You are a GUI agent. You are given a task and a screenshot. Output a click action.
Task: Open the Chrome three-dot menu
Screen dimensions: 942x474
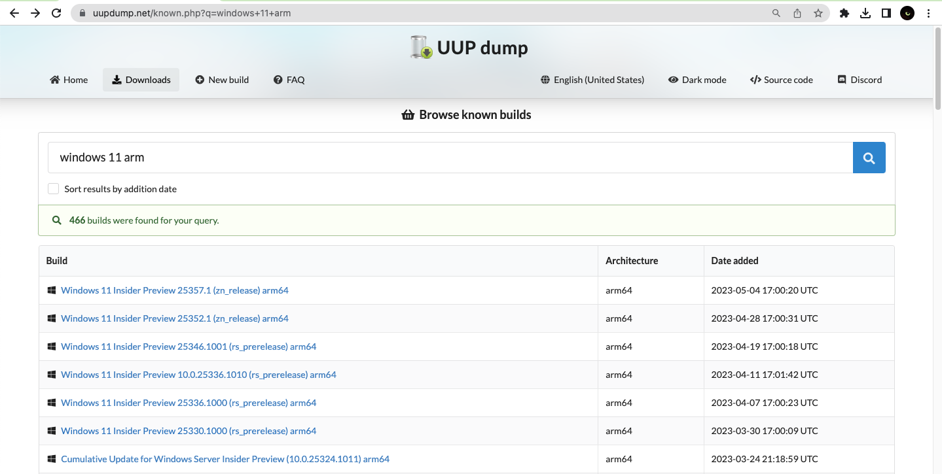[928, 13]
